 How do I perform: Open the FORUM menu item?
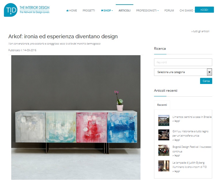[x=169, y=11]
